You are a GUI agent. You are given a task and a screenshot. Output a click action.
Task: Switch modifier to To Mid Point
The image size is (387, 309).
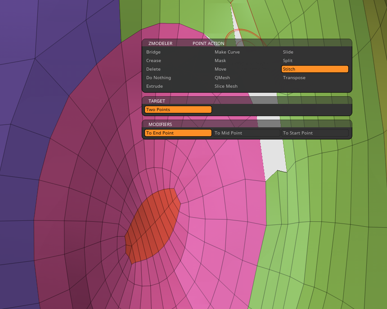246,133
